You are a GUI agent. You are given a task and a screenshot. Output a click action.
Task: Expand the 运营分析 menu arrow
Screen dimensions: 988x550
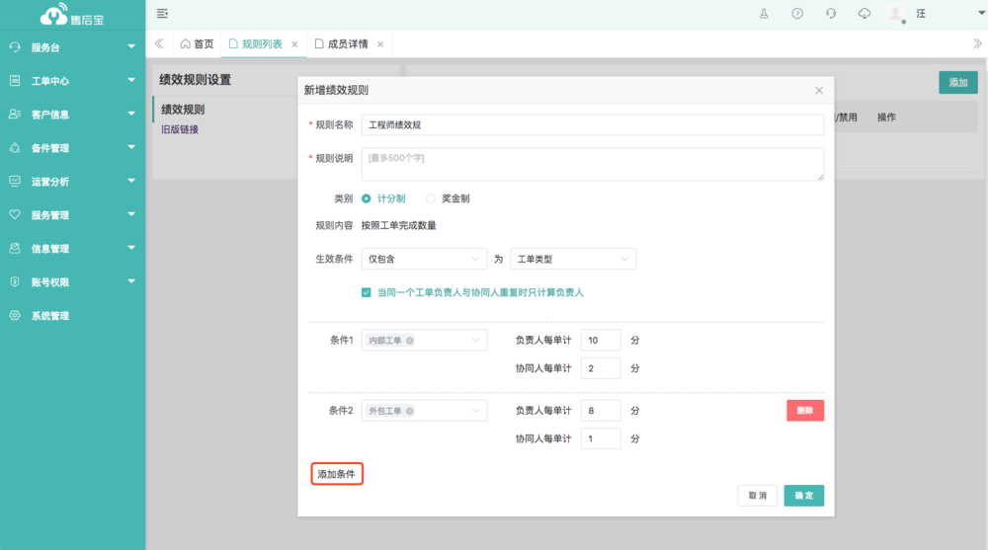click(x=131, y=181)
